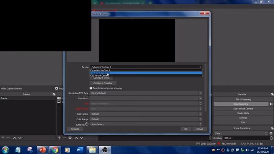Viewport: 274px width, 154px height.
Task: Click OBS Studio taskbar icon
Action: pos(105,150)
